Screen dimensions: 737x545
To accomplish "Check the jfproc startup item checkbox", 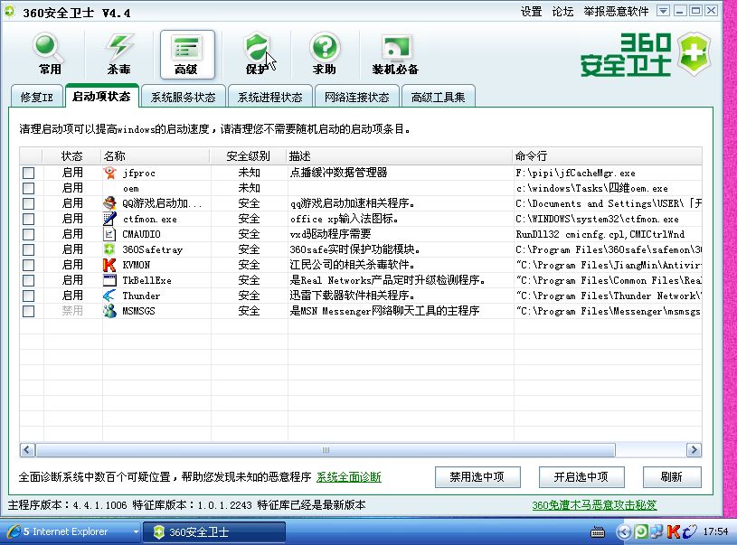I will [29, 173].
